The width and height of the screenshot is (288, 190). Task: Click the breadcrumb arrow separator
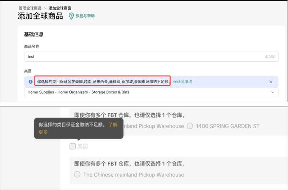45,8
